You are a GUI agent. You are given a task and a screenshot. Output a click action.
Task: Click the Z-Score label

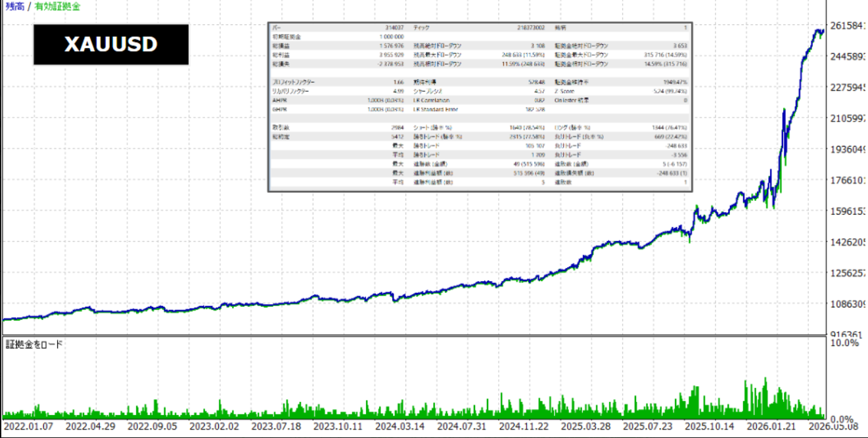click(564, 91)
